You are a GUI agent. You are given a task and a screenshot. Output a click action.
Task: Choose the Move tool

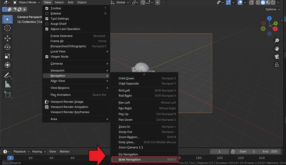tap(8, 38)
